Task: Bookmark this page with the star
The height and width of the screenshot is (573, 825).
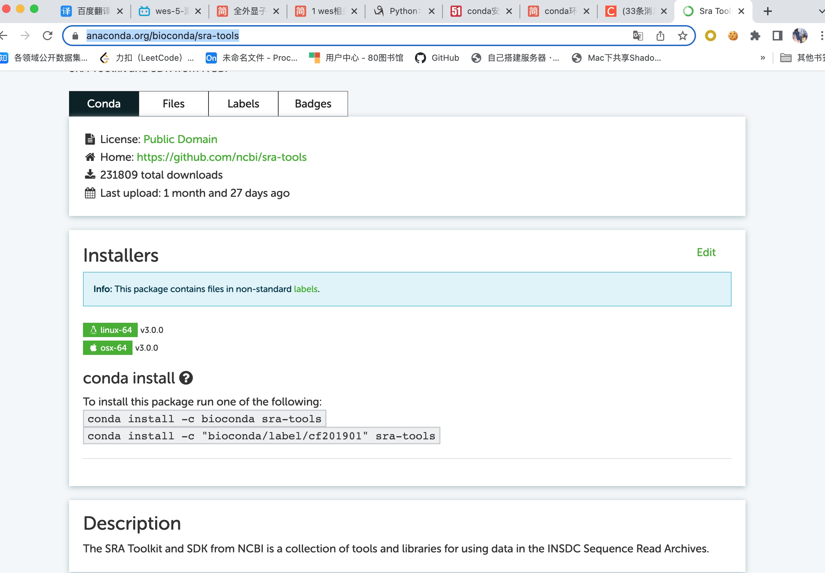Action: pyautogui.click(x=682, y=36)
